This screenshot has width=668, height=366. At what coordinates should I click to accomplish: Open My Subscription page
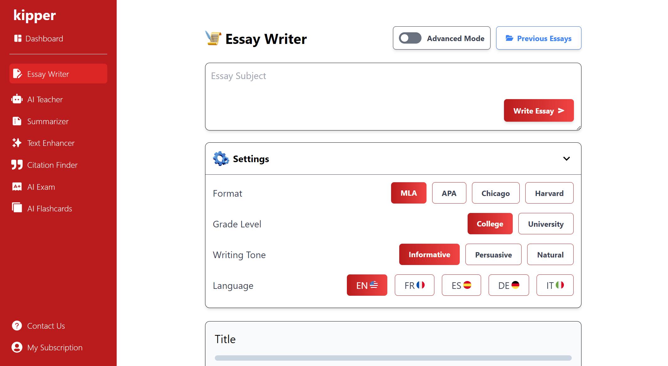[x=55, y=347]
